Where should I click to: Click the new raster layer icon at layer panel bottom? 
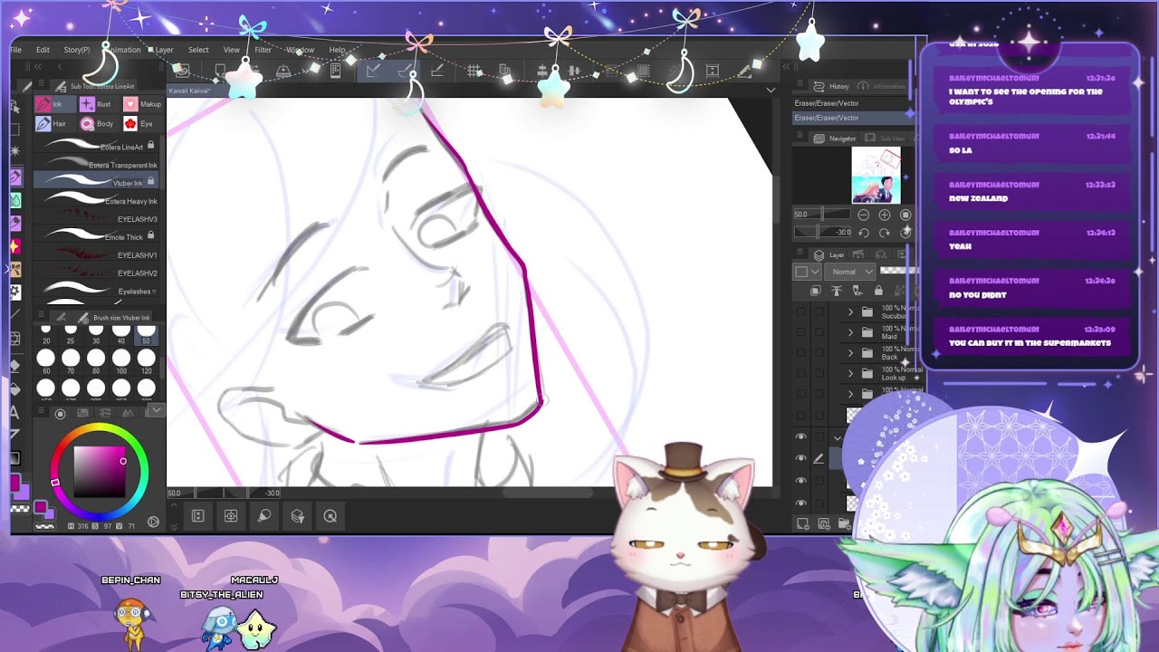(802, 523)
